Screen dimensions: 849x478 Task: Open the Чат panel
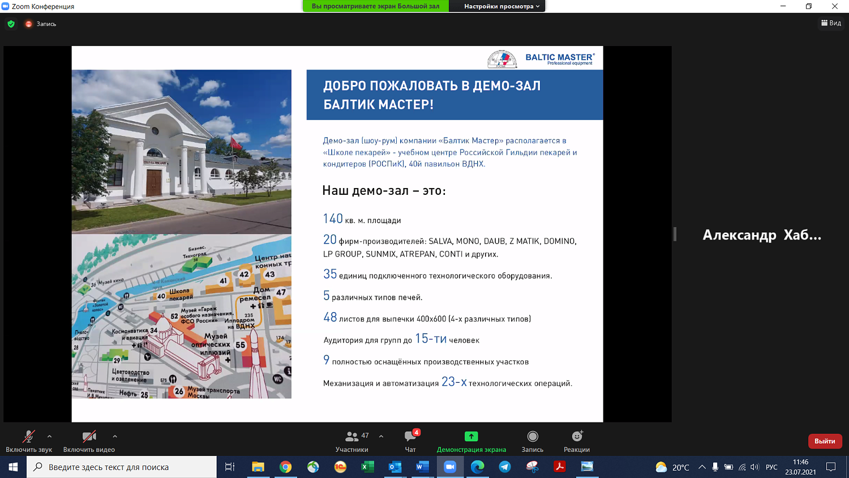point(410,441)
